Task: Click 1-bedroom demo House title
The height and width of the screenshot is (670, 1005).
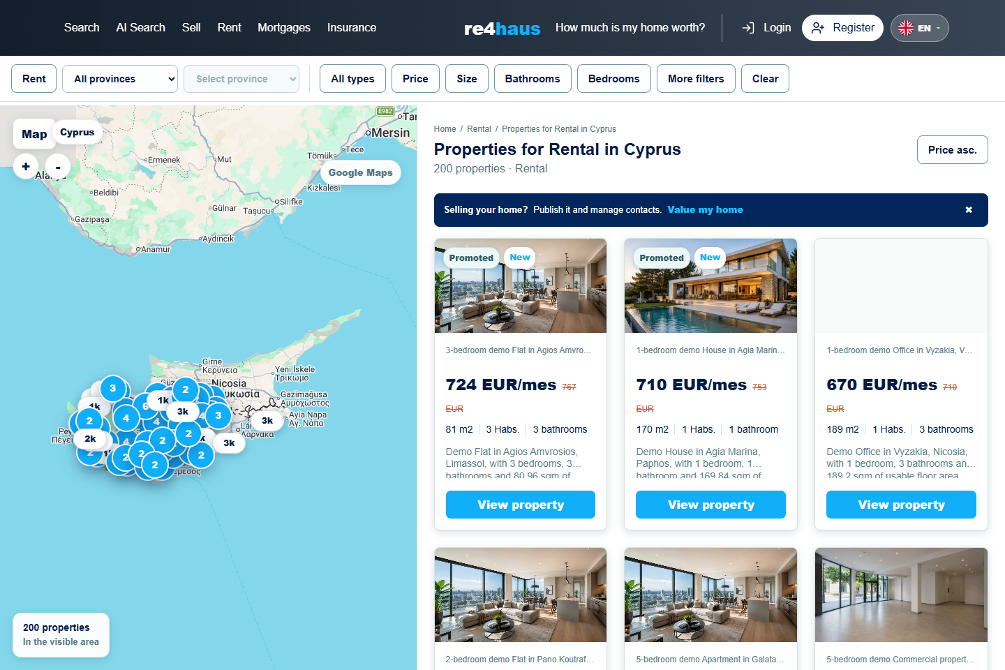Action: [710, 350]
